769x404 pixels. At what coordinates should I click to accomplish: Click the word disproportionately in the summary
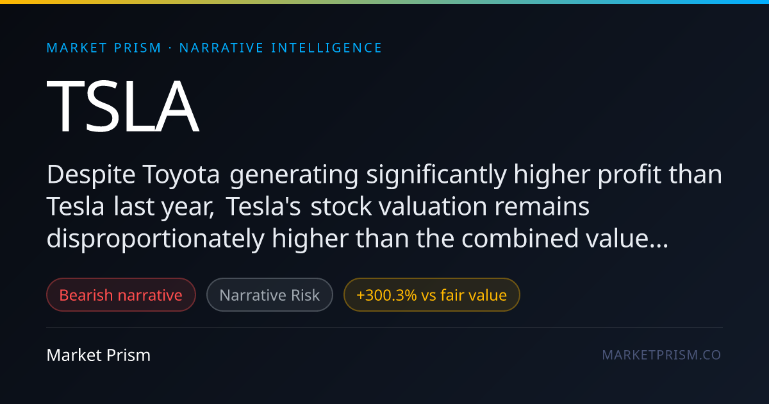coord(156,240)
